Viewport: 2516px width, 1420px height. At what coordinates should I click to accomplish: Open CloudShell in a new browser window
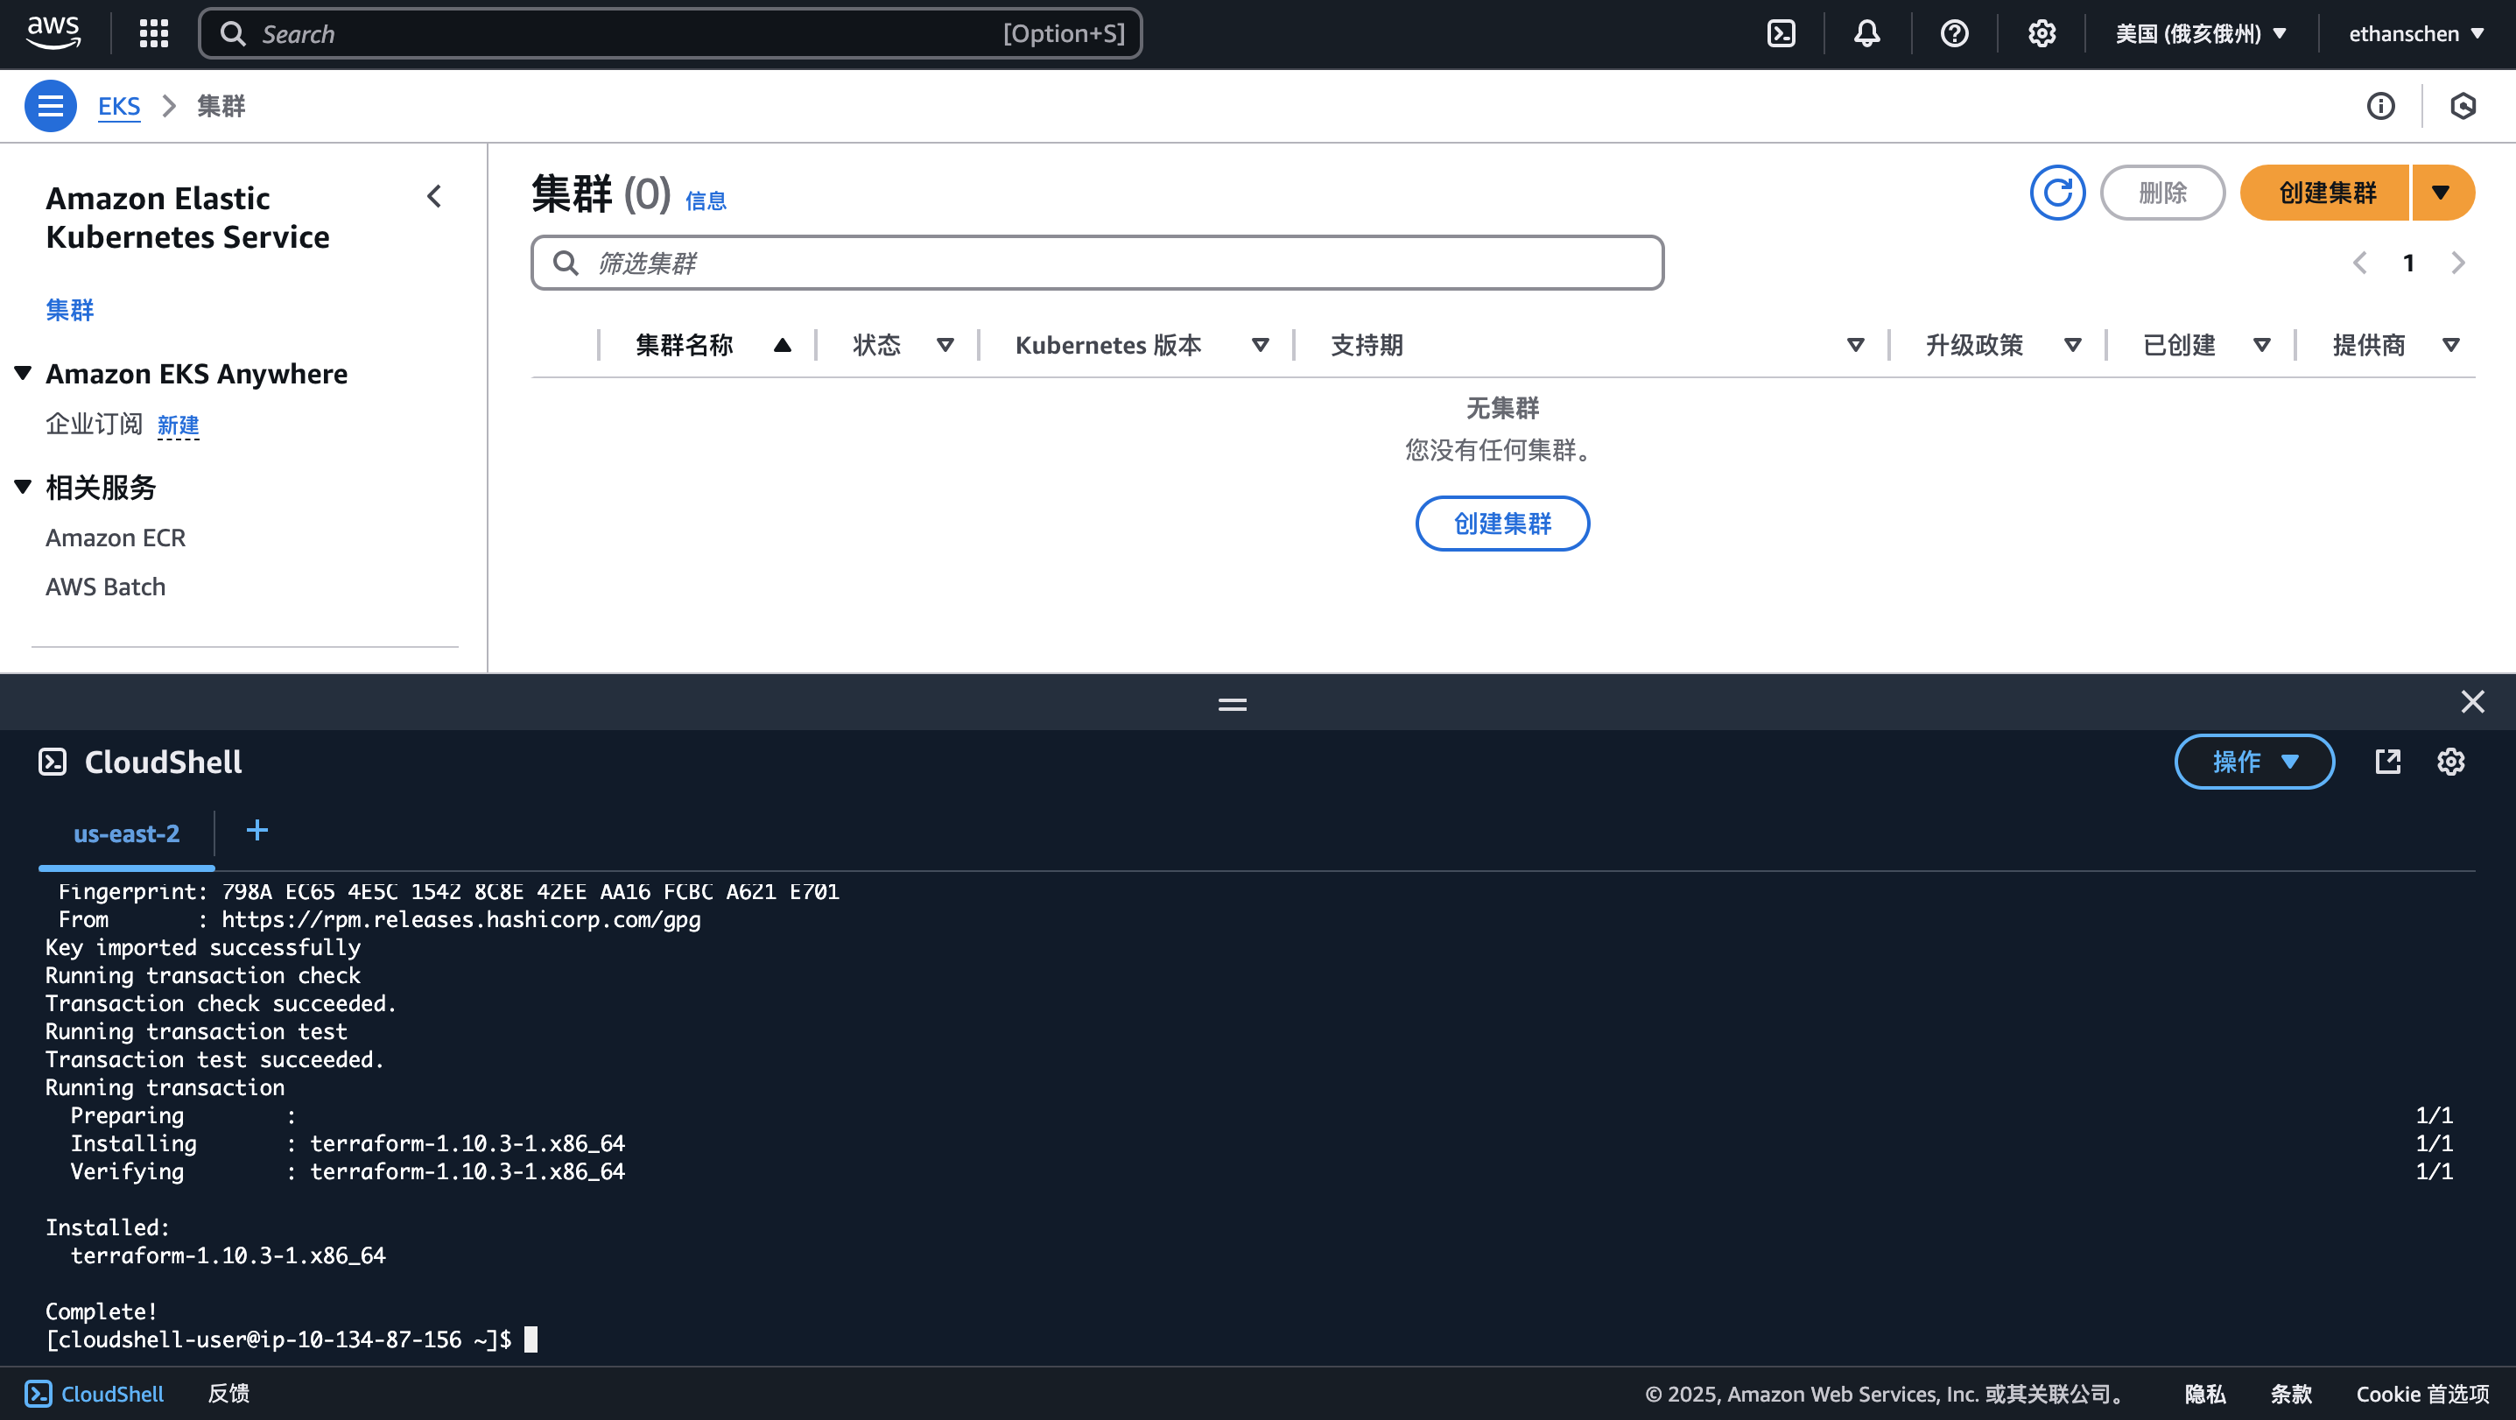coord(2387,762)
